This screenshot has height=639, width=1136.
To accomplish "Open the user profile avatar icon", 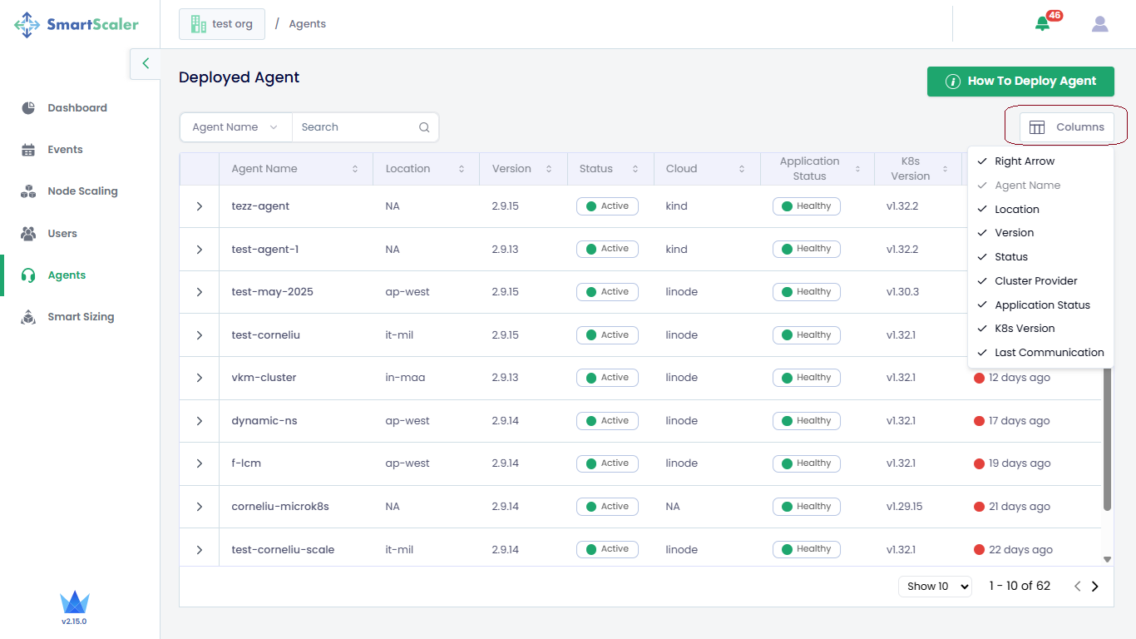I will 1100,24.
